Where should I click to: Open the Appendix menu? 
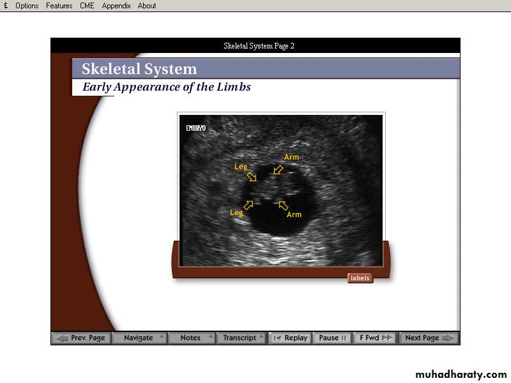116,6
